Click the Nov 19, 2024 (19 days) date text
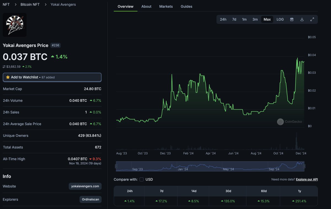331x209 pixels. (85, 163)
